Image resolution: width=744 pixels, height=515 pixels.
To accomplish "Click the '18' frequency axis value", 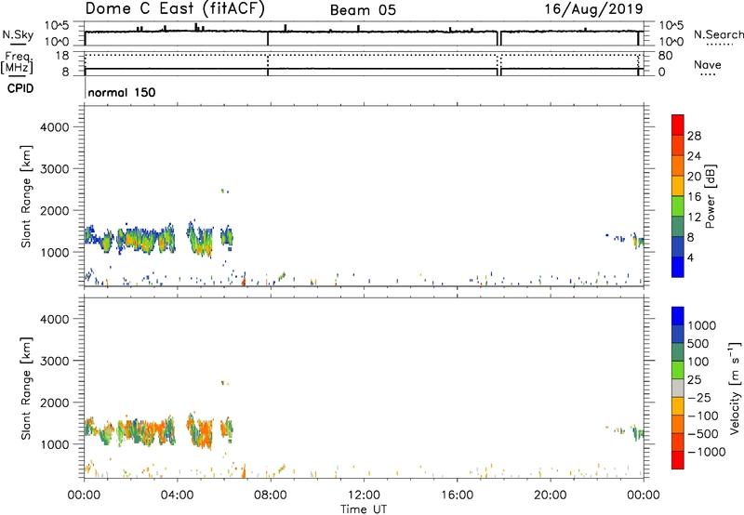I will pyautogui.click(x=62, y=56).
